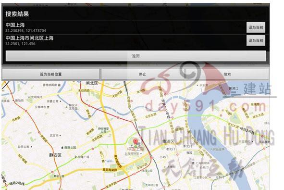Click the red location pin marker
The image size is (284, 190).
[136, 141]
